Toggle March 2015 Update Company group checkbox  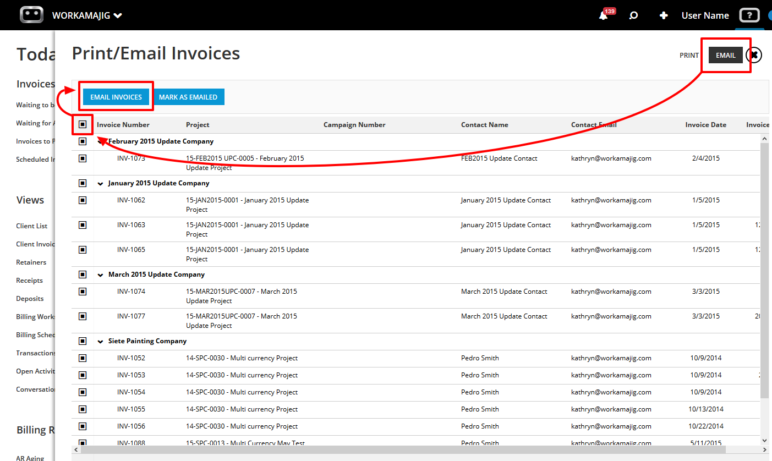[x=83, y=275]
